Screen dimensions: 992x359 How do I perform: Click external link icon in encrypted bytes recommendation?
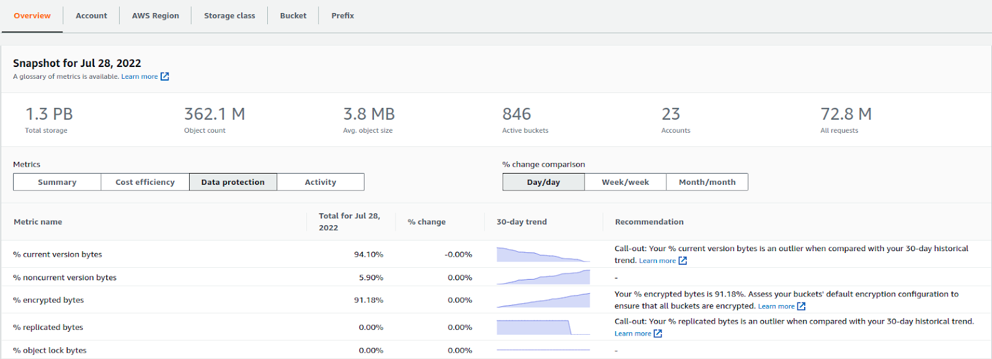801,306
